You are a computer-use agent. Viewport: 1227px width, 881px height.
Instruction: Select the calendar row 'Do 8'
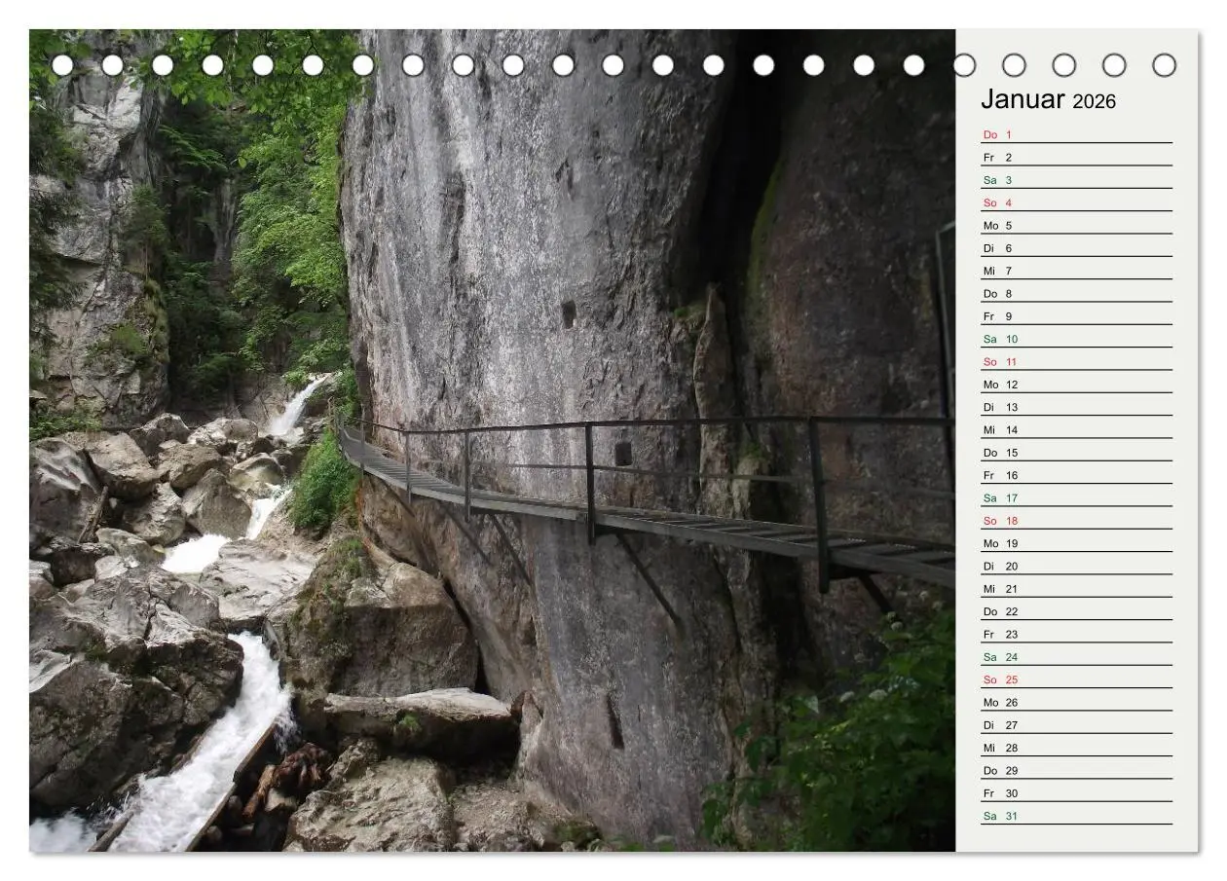[x=1076, y=293]
